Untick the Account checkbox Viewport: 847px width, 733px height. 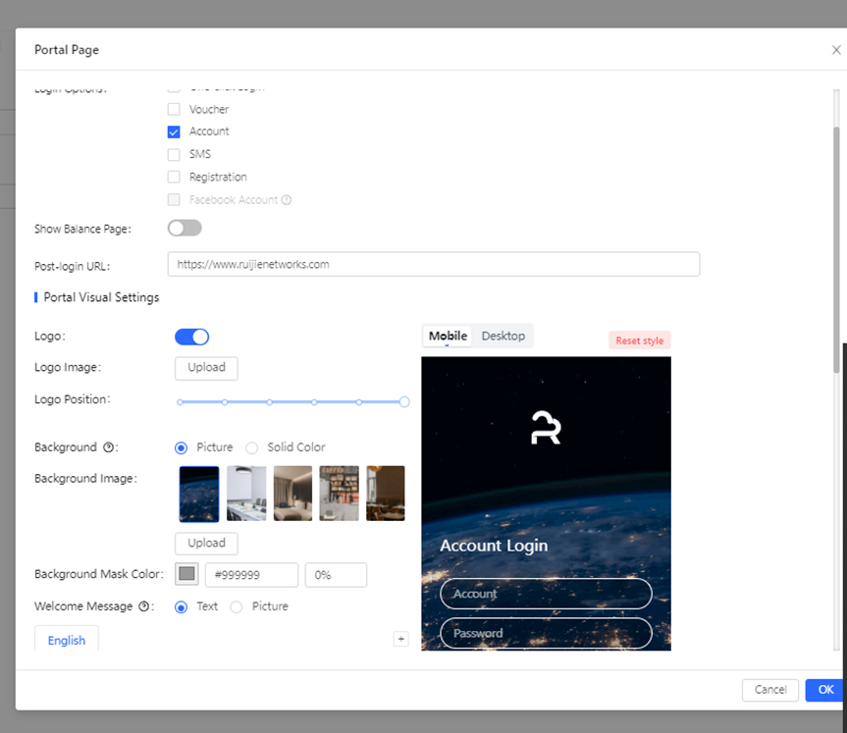coord(174,131)
